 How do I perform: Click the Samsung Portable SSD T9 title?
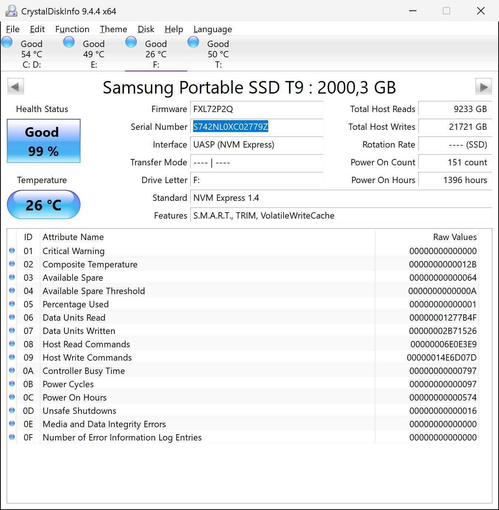coord(249,88)
